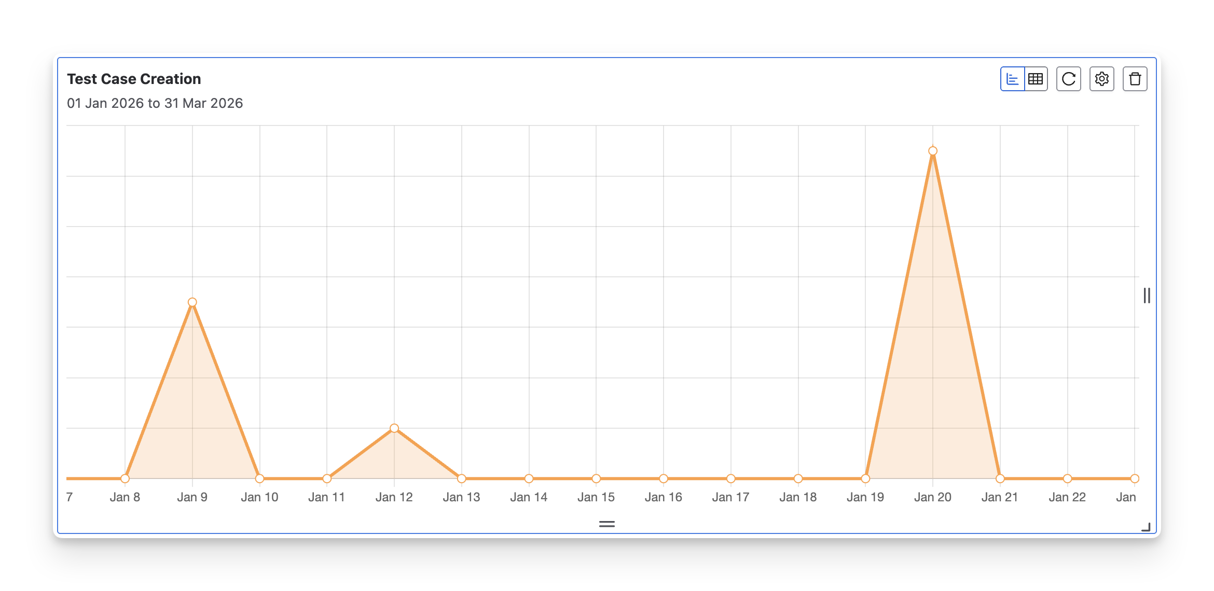This screenshot has height=591, width=1214.
Task: Click the Test Case Creation title
Action: (134, 79)
